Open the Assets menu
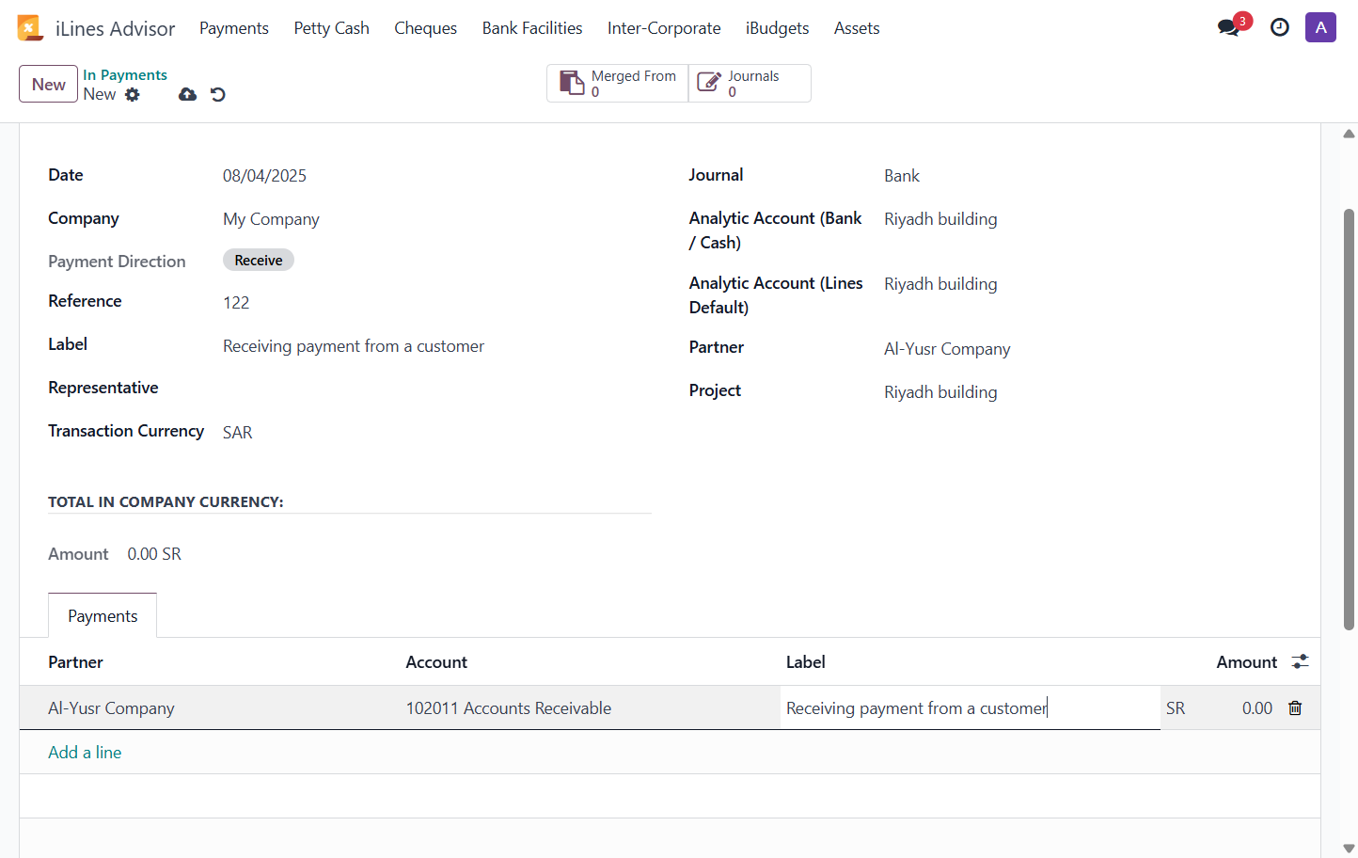The height and width of the screenshot is (858, 1358). pyautogui.click(x=857, y=28)
